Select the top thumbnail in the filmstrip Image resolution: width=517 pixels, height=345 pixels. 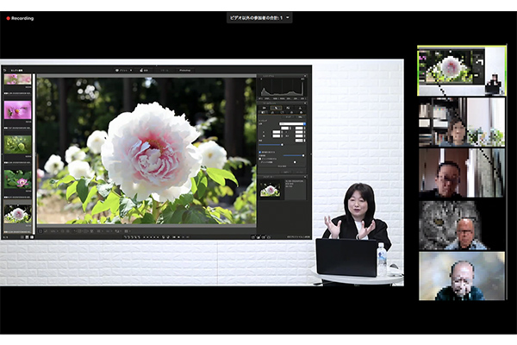pos(17,79)
